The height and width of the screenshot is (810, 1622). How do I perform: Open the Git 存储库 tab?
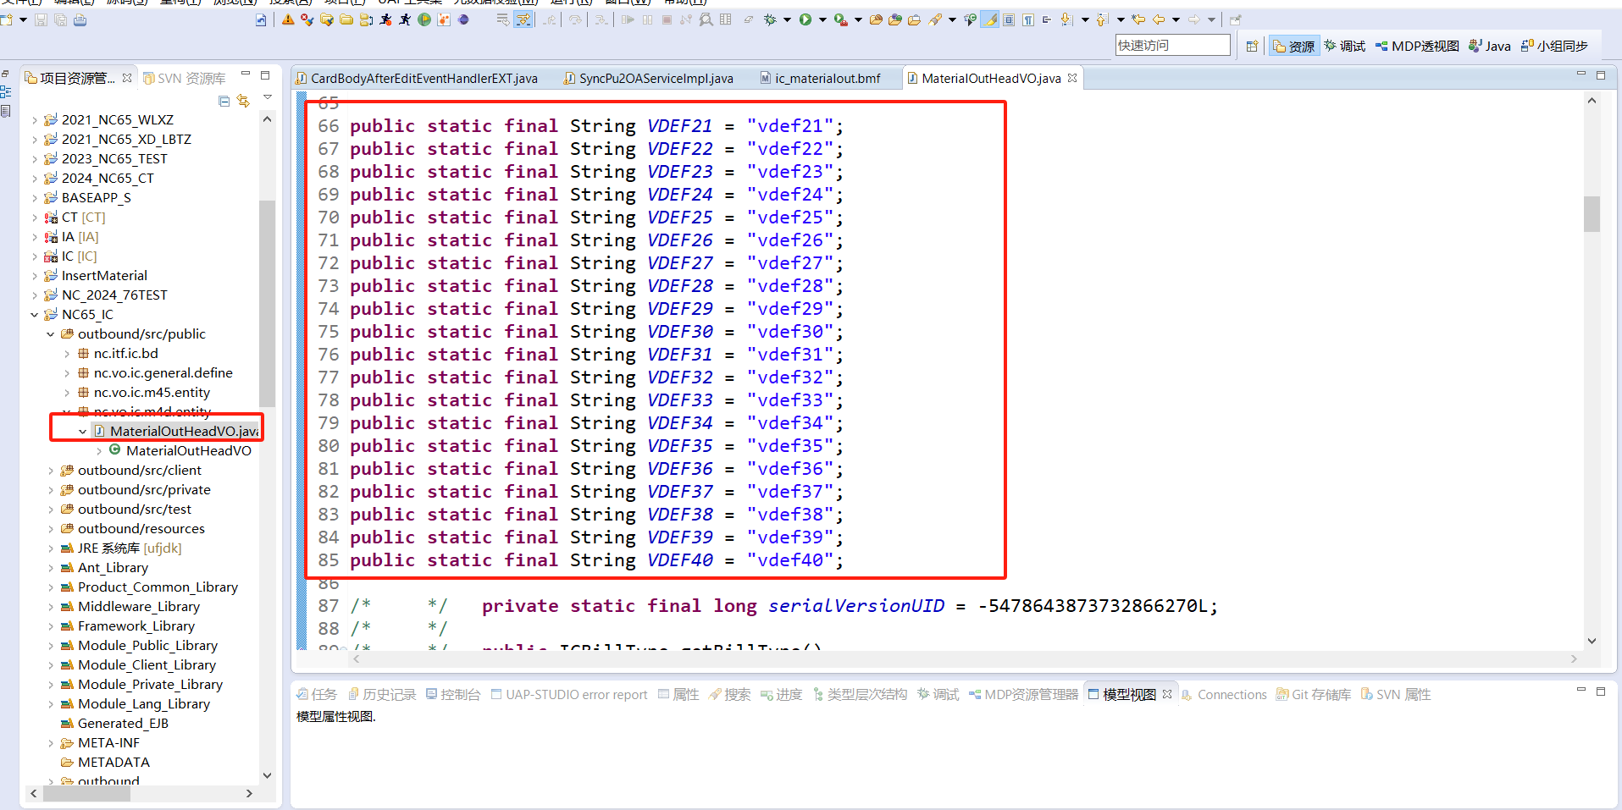click(x=1314, y=695)
